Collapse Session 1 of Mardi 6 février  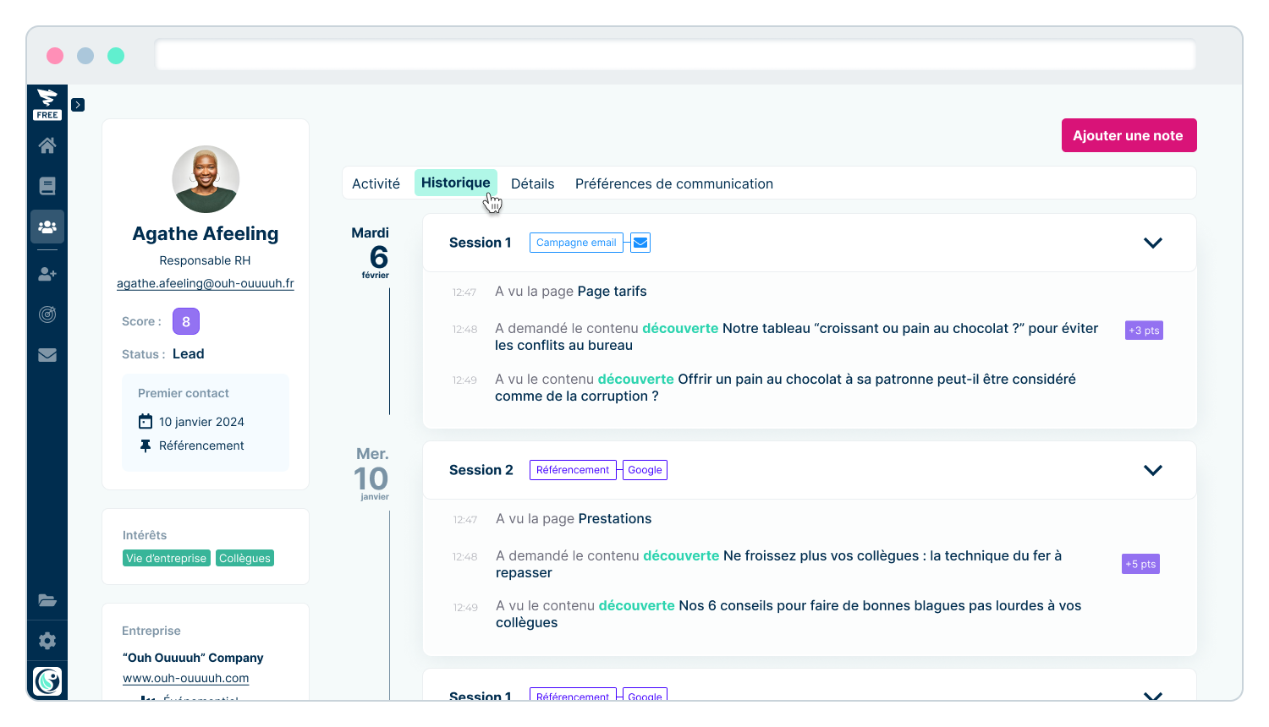pyautogui.click(x=1153, y=243)
